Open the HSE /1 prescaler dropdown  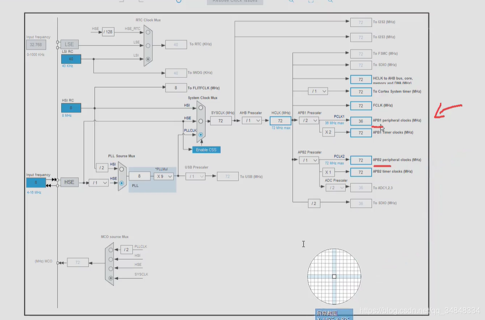[x=99, y=183]
